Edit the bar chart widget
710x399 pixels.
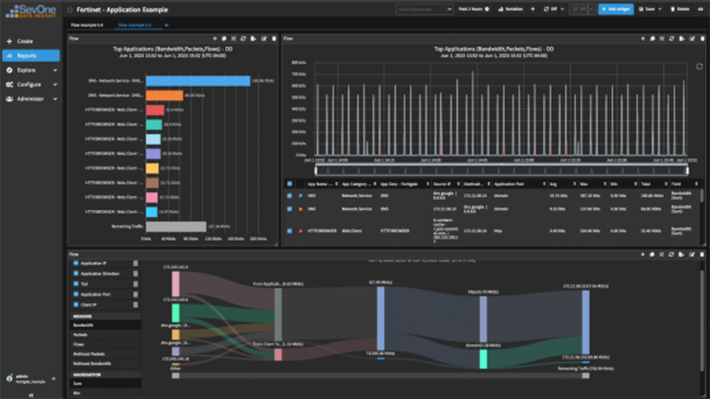pyautogui.click(x=264, y=39)
